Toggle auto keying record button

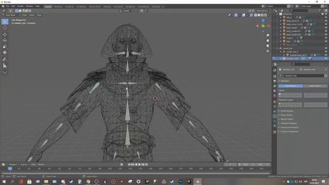click(x=122, y=164)
